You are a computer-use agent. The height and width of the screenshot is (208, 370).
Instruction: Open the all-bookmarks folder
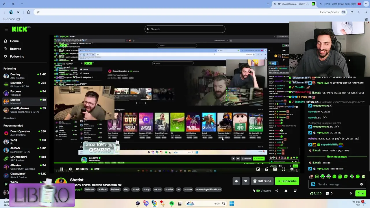(11, 19)
